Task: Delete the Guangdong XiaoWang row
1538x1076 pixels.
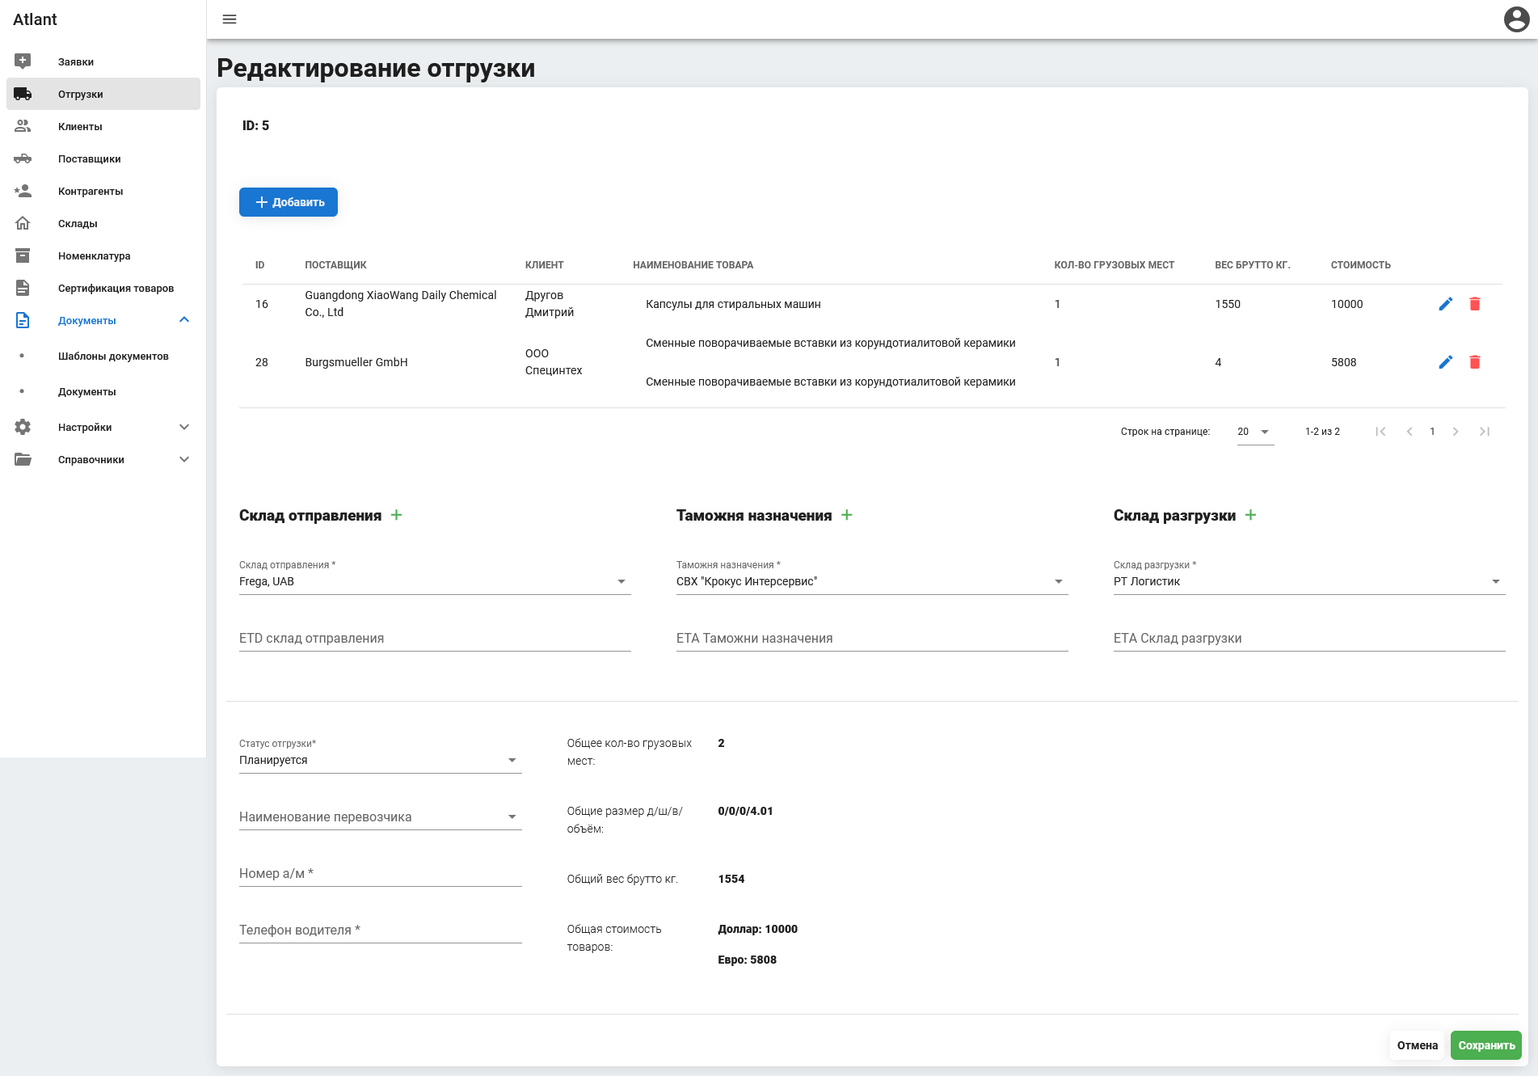Action: [x=1475, y=304]
